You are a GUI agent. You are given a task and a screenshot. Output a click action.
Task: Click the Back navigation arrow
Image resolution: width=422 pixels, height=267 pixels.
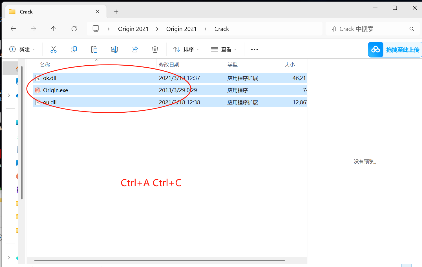[13, 29]
